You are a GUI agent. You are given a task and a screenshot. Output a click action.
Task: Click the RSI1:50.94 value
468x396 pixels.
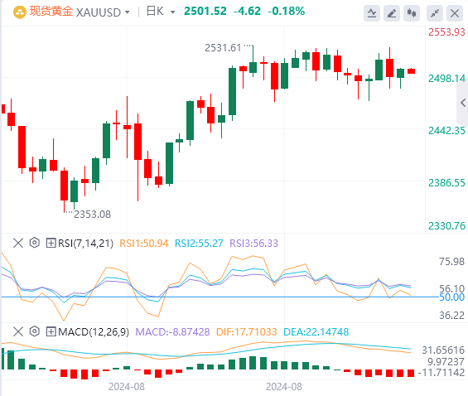tap(144, 244)
